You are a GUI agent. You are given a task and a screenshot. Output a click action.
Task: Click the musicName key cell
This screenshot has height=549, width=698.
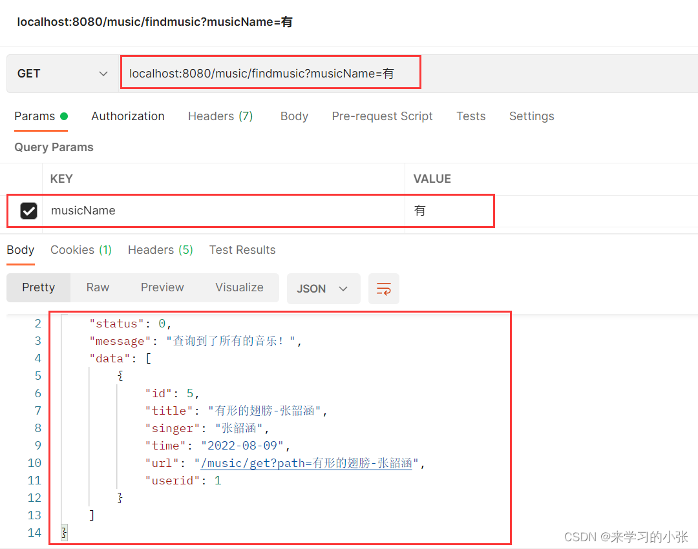coord(224,211)
